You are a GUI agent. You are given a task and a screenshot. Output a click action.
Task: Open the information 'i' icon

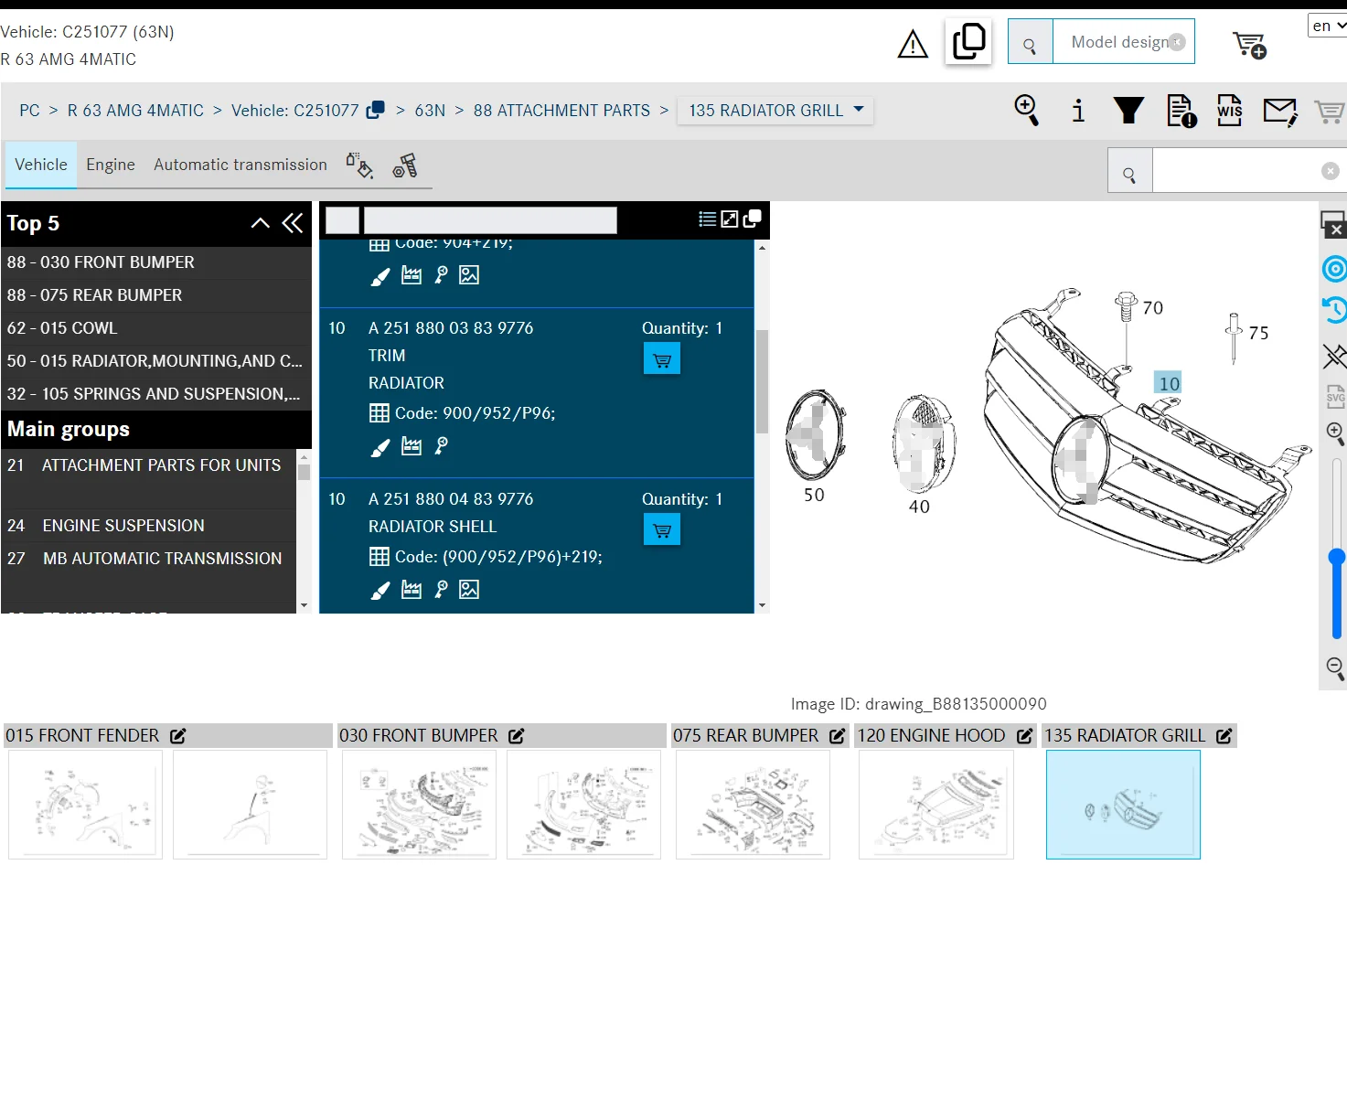[1078, 111]
